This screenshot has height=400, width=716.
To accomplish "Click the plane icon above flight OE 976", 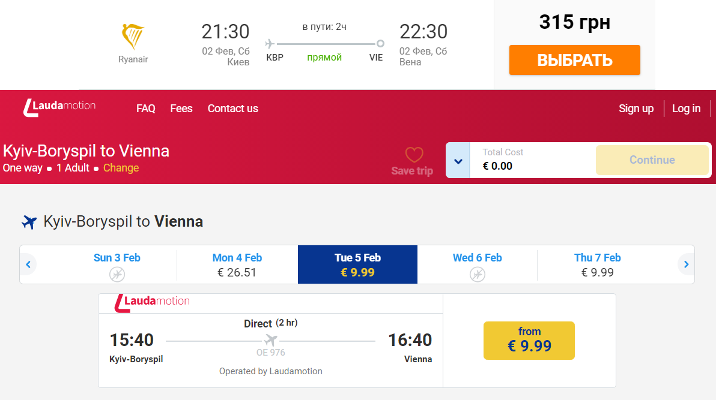I will pos(271,340).
